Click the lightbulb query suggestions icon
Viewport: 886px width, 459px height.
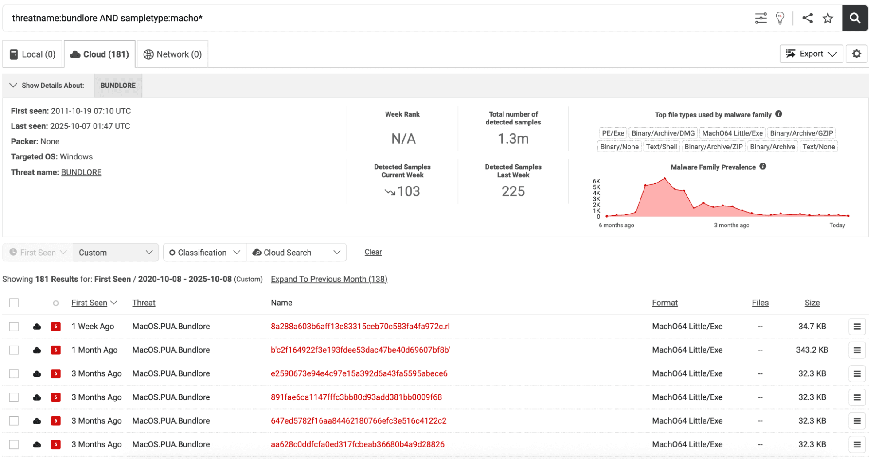point(781,18)
